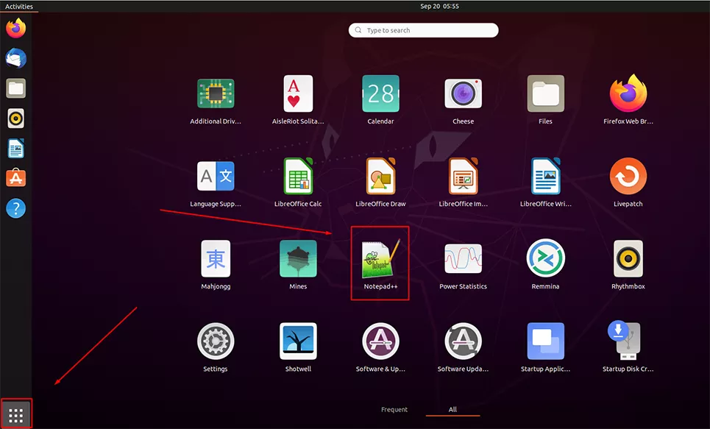The height and width of the screenshot is (429, 710).
Task: Click Activities in top bar
Action: [x=19, y=7]
